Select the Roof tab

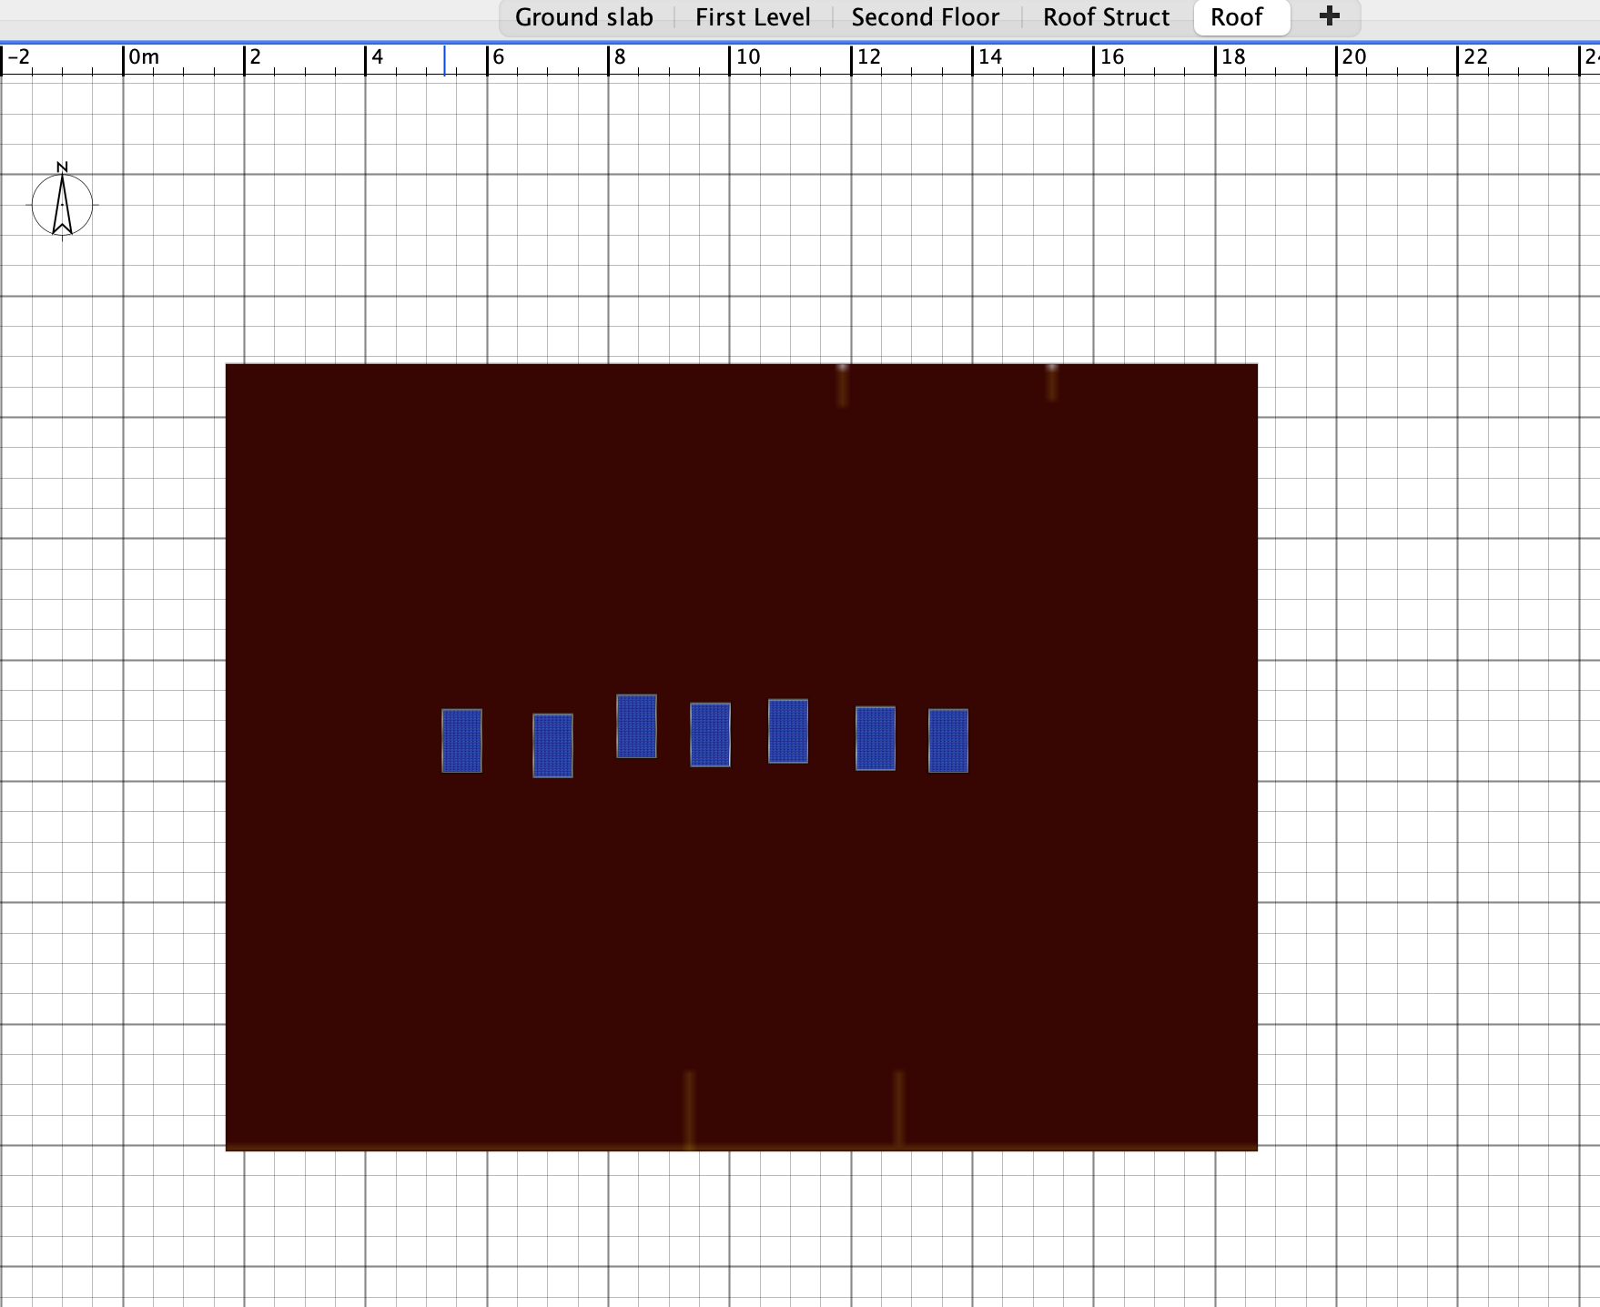(1241, 17)
